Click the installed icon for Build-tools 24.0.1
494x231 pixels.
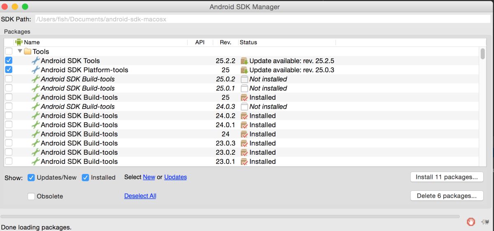pyautogui.click(x=244, y=125)
